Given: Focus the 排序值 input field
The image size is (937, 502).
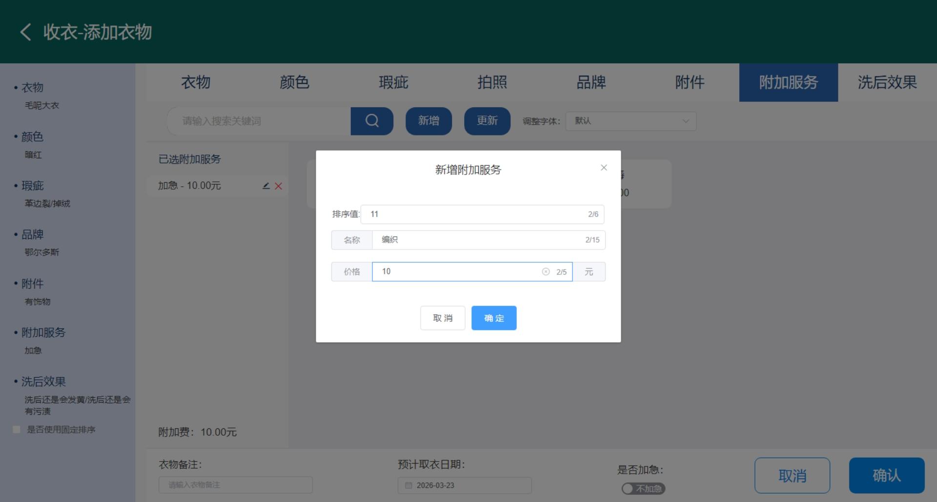Looking at the screenshot, I should tap(476, 214).
